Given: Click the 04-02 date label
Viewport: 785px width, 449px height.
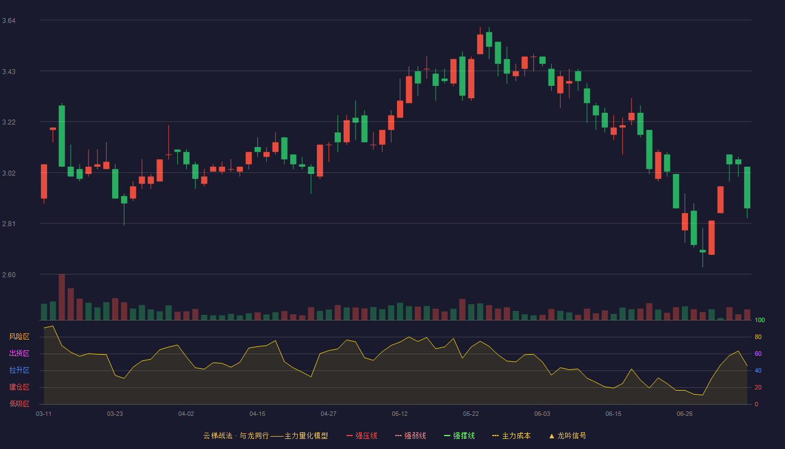Looking at the screenshot, I should [x=186, y=414].
